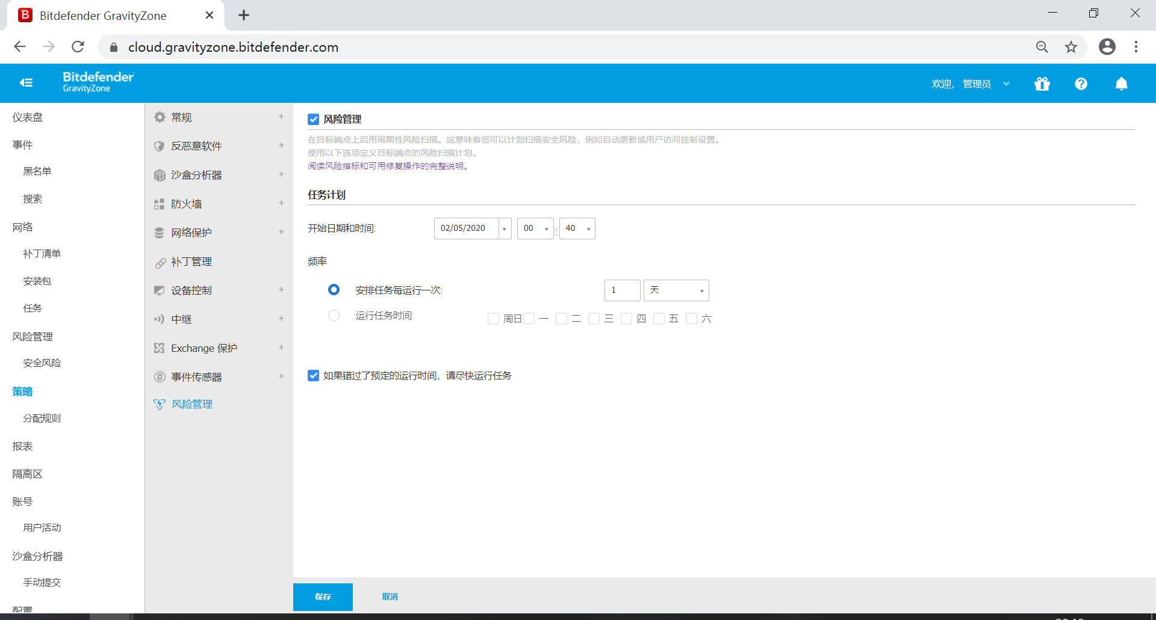Open the notifications bell icon
The height and width of the screenshot is (620, 1156).
[1121, 84]
